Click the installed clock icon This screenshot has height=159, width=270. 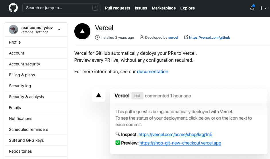click(x=97, y=37)
